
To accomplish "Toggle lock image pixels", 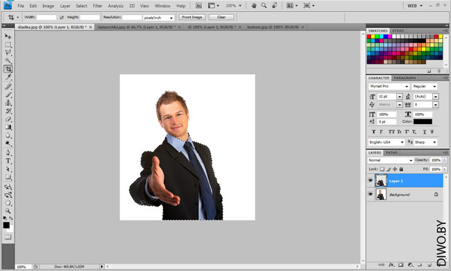I will click(389, 169).
